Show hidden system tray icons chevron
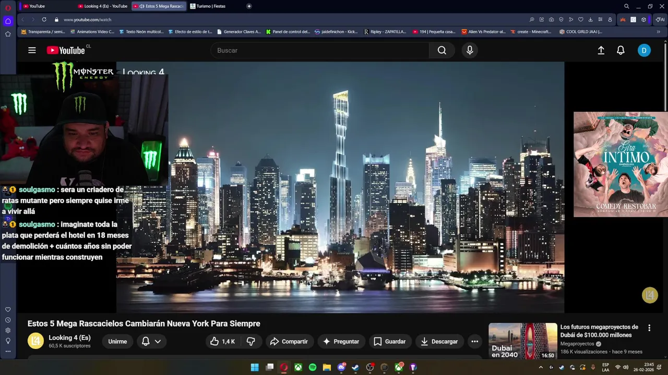 coord(541,367)
